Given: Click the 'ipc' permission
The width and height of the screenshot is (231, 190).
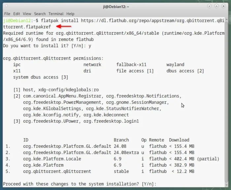Looking at the screenshot, I should (x=17, y=65).
